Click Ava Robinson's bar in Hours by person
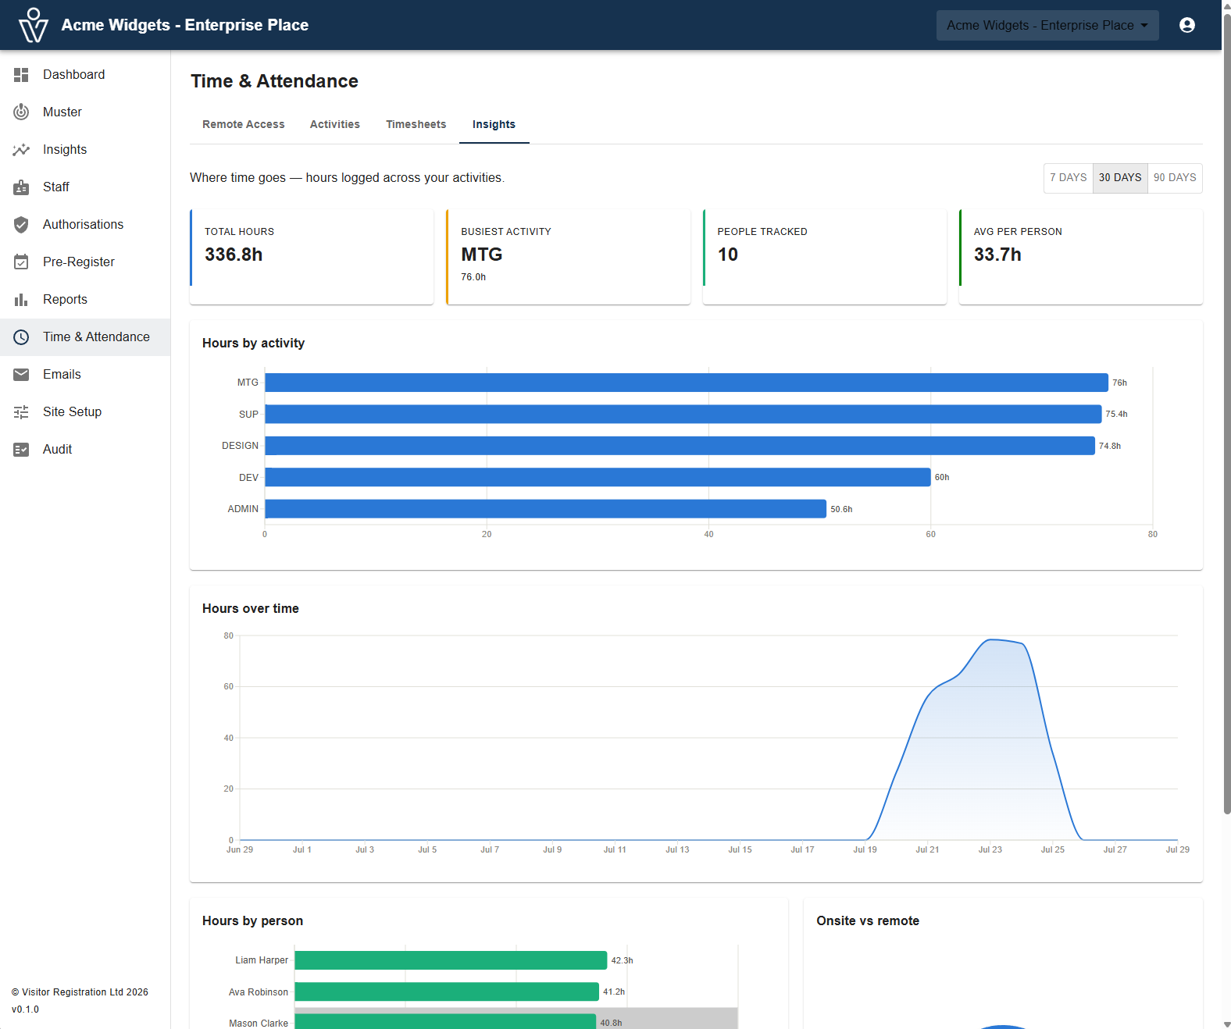The width and height of the screenshot is (1231, 1029). [447, 992]
